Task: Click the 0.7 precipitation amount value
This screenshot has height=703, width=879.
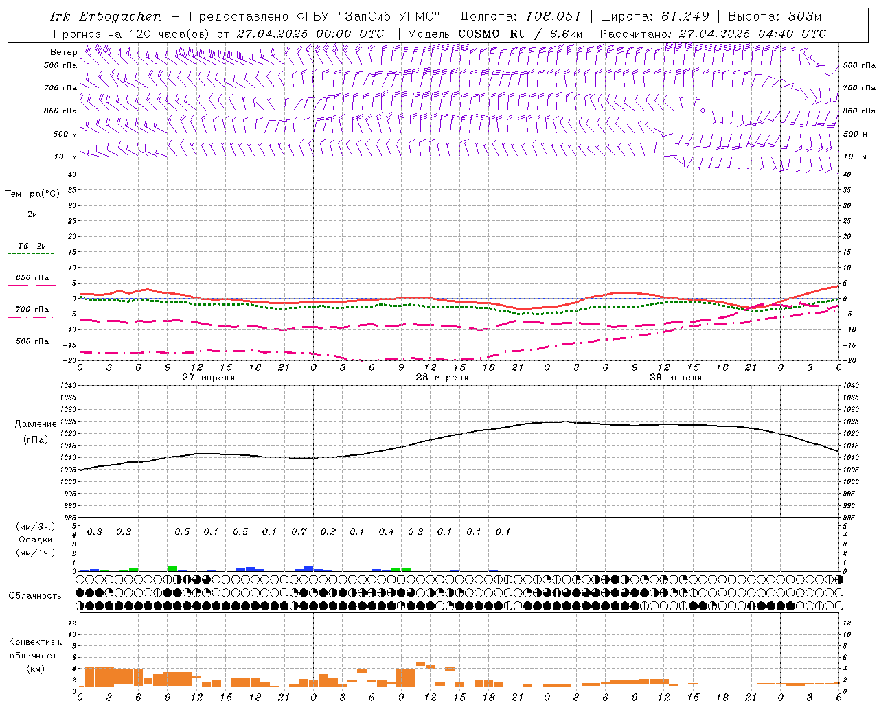Action: 299,532
